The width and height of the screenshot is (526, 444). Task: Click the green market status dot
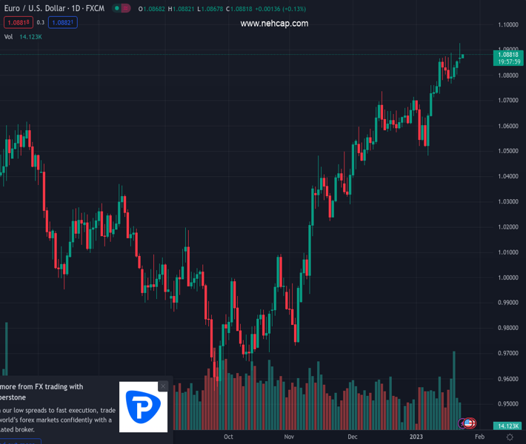tap(117, 8)
